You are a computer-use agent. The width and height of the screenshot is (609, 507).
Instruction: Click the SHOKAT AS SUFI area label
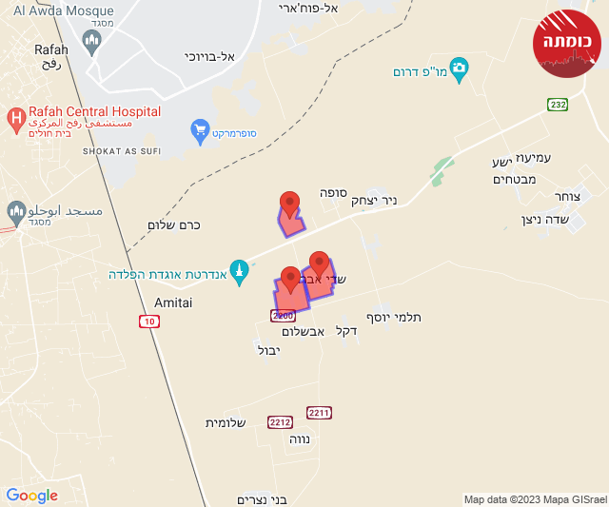pos(122,151)
